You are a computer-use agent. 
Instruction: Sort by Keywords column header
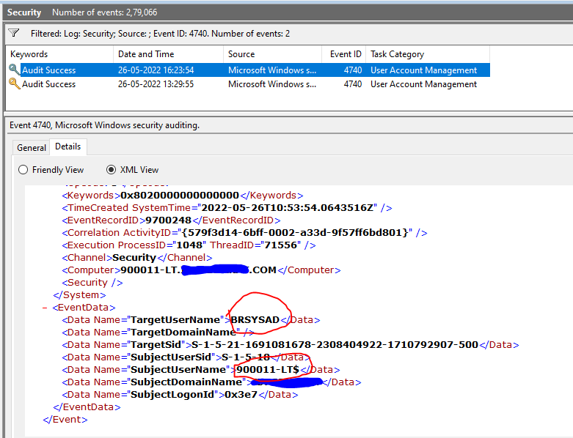click(59, 54)
